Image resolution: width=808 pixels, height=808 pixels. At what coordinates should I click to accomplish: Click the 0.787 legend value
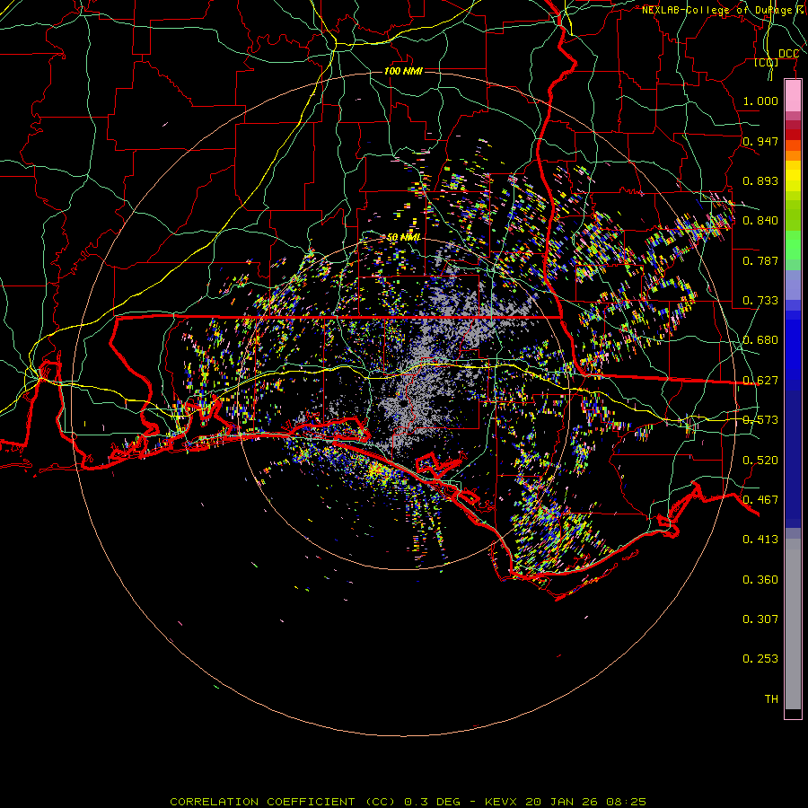[x=760, y=260]
